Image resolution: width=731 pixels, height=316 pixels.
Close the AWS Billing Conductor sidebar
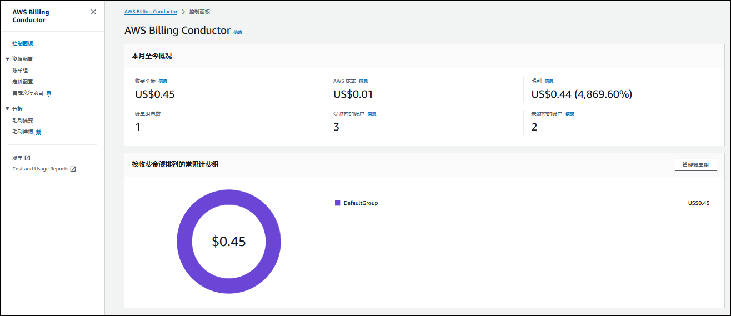click(93, 12)
